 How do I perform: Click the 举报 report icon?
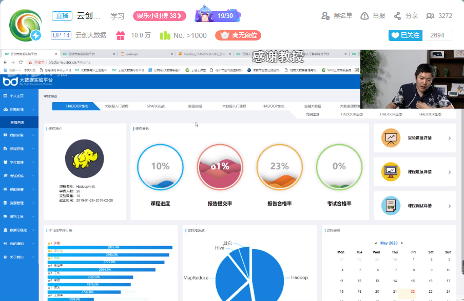364,16
